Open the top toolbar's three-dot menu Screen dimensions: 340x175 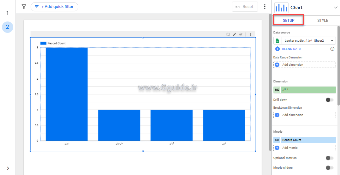tap(265, 7)
